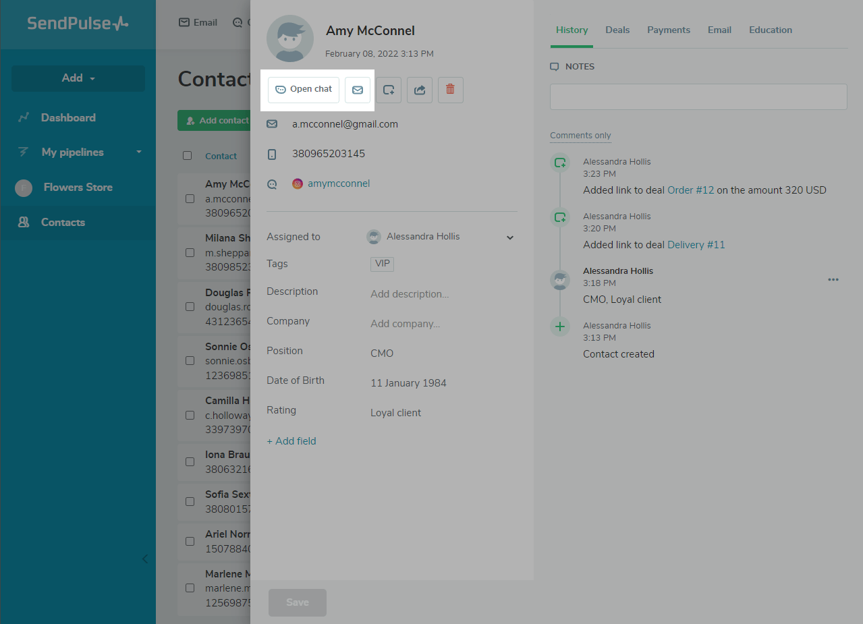Screen dimensions: 863x624
Task: Toggle the select-all contacts checkbox
Action: (188, 156)
